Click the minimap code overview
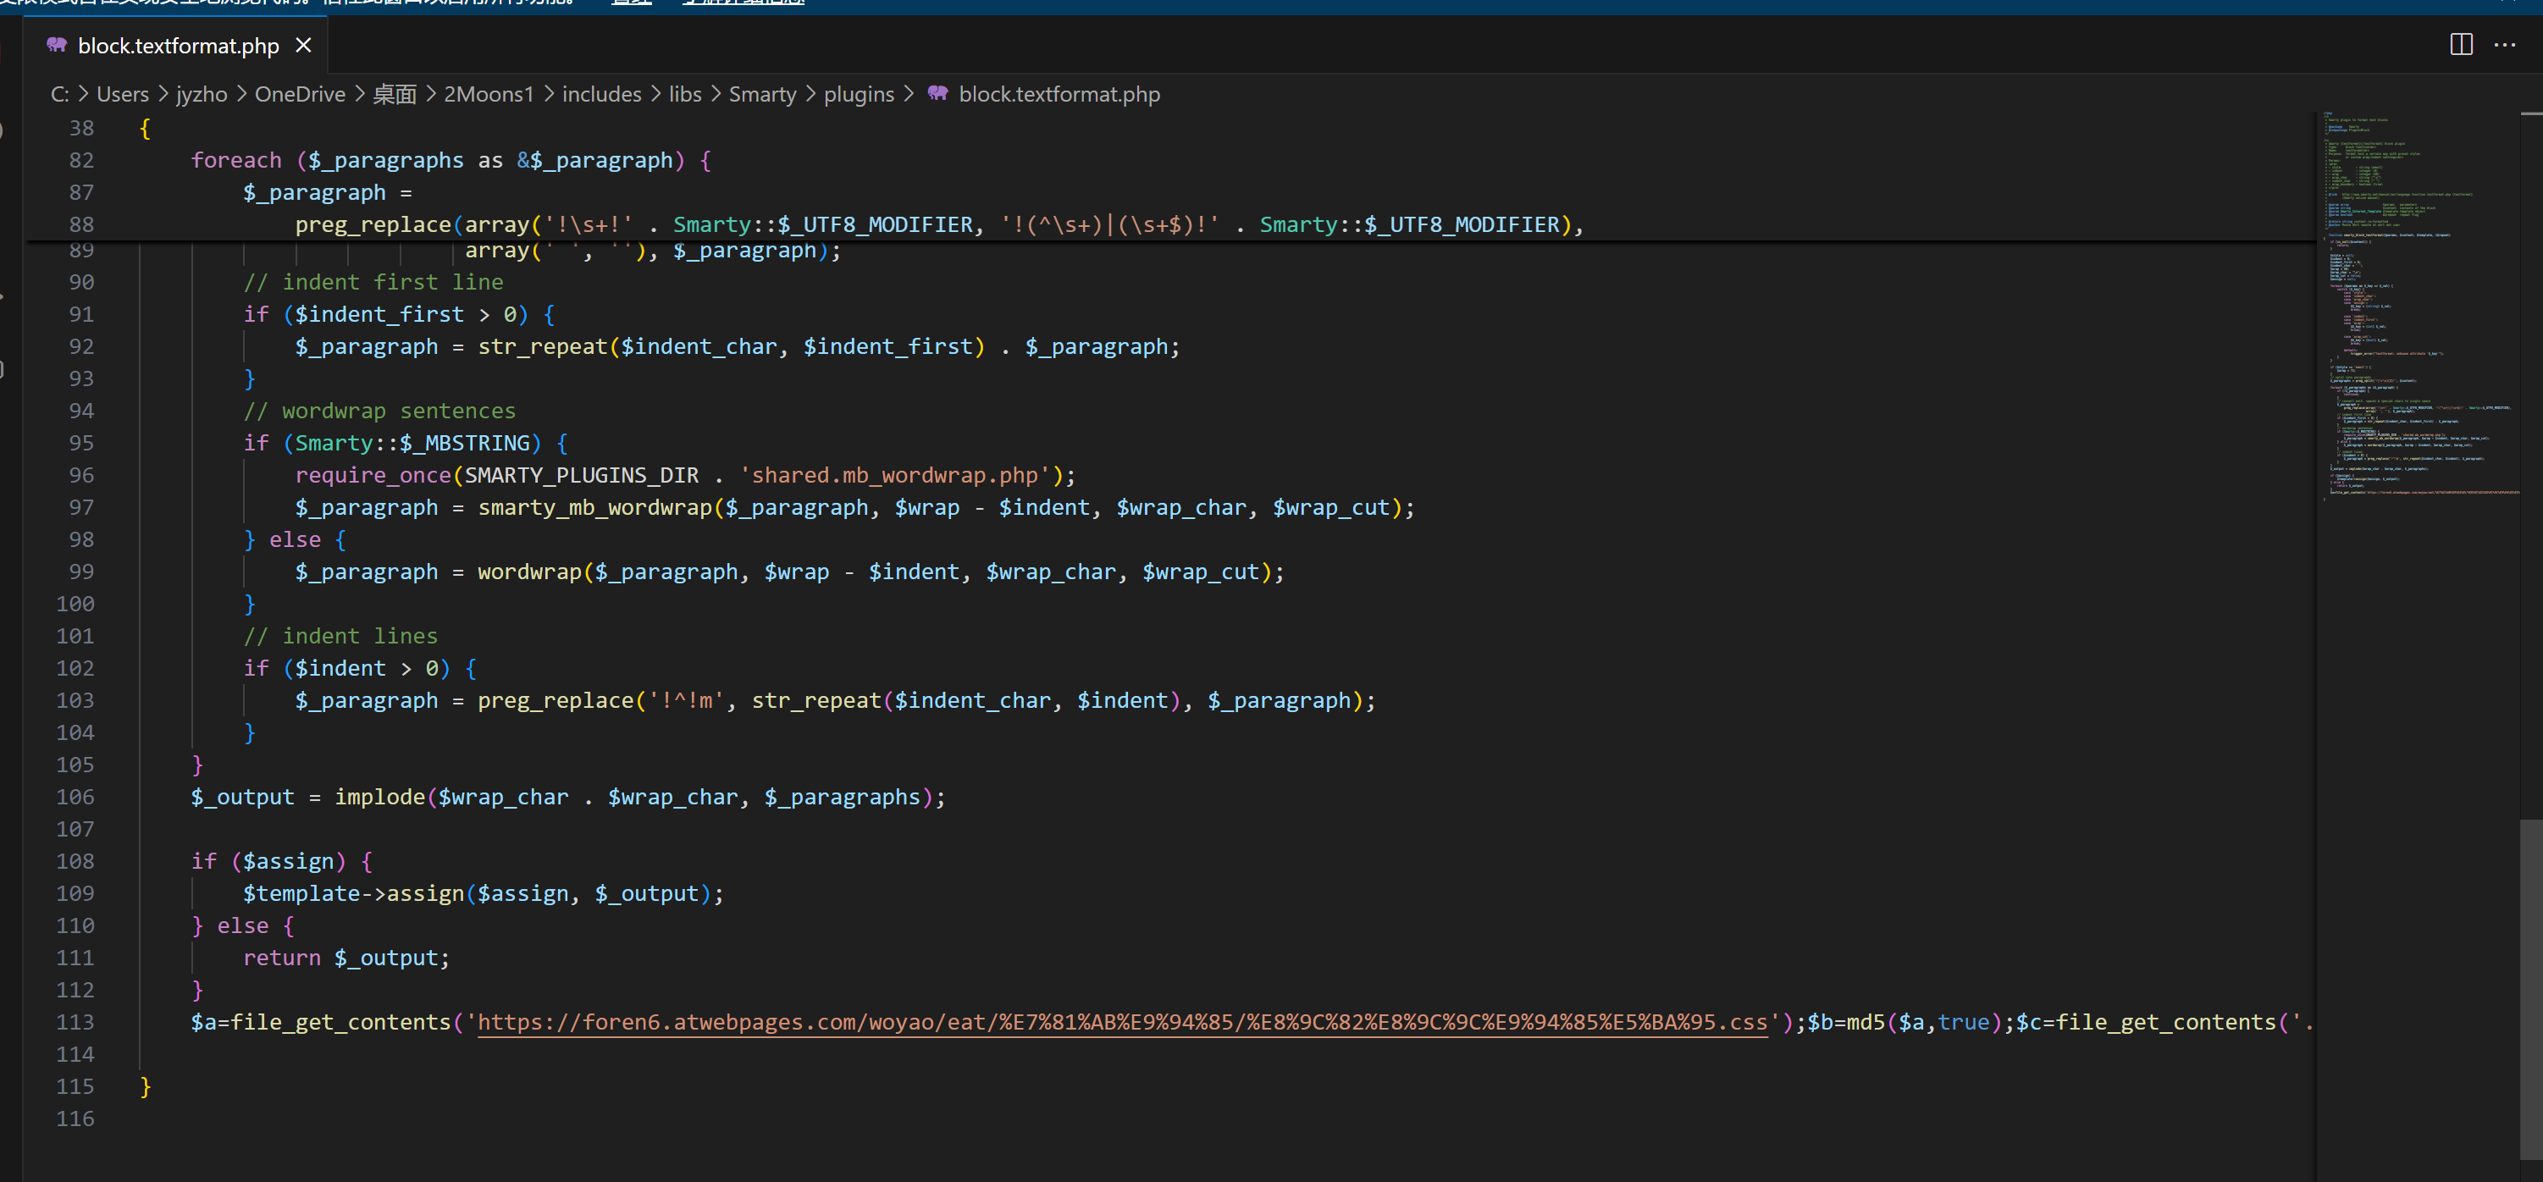Viewport: 2543px width, 1182px height. click(2417, 306)
